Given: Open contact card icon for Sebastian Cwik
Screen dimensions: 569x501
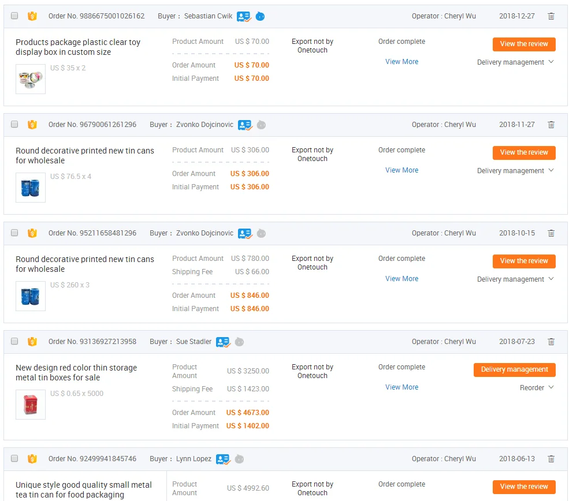Looking at the screenshot, I should click(x=244, y=16).
